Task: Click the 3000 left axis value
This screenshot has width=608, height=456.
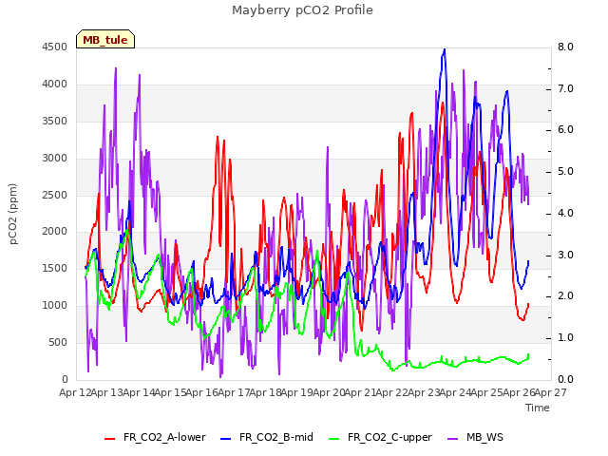Action: pyautogui.click(x=55, y=159)
